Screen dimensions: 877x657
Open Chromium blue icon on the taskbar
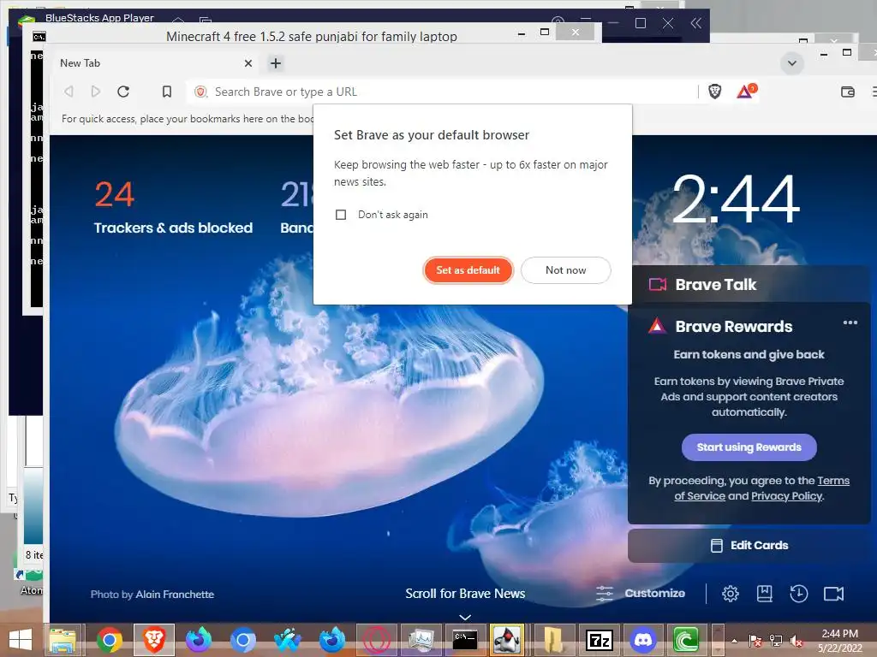tap(242, 639)
